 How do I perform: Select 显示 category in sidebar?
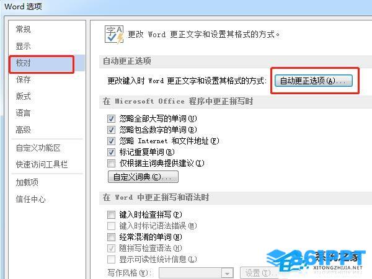[24, 46]
